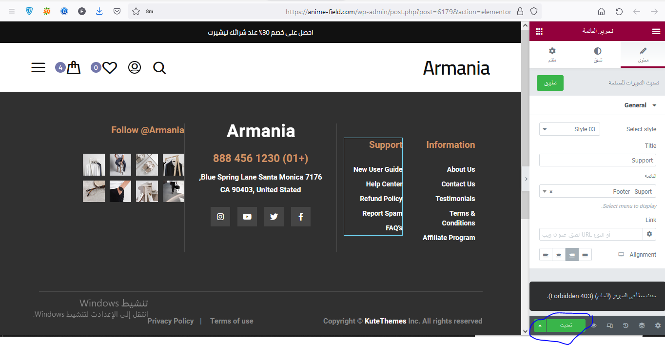Open the menu dropdown showing Footer - Suport
Viewport: 665px width, 345px height.
pos(598,191)
